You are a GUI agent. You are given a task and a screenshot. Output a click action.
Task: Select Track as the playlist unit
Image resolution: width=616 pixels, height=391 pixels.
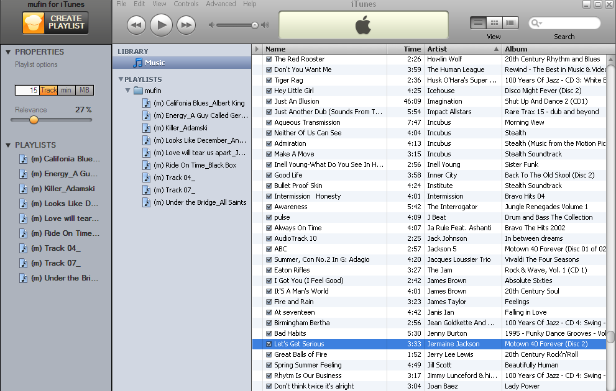tap(48, 90)
